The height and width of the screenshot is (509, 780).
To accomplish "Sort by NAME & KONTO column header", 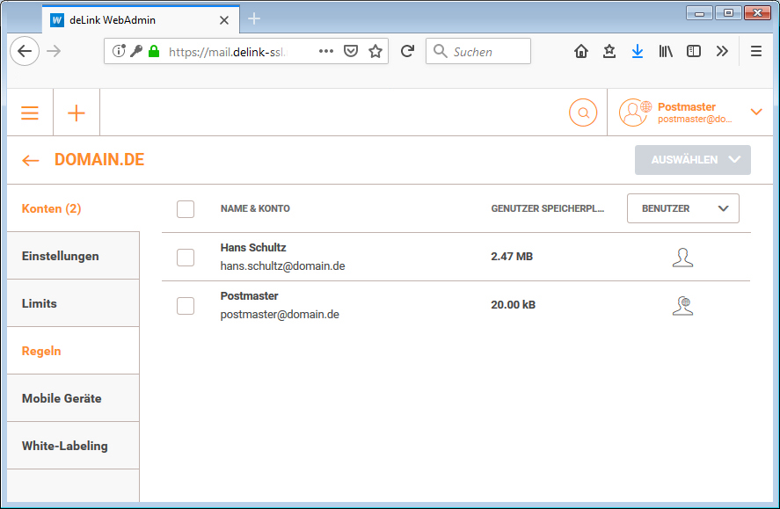I will 255,209.
